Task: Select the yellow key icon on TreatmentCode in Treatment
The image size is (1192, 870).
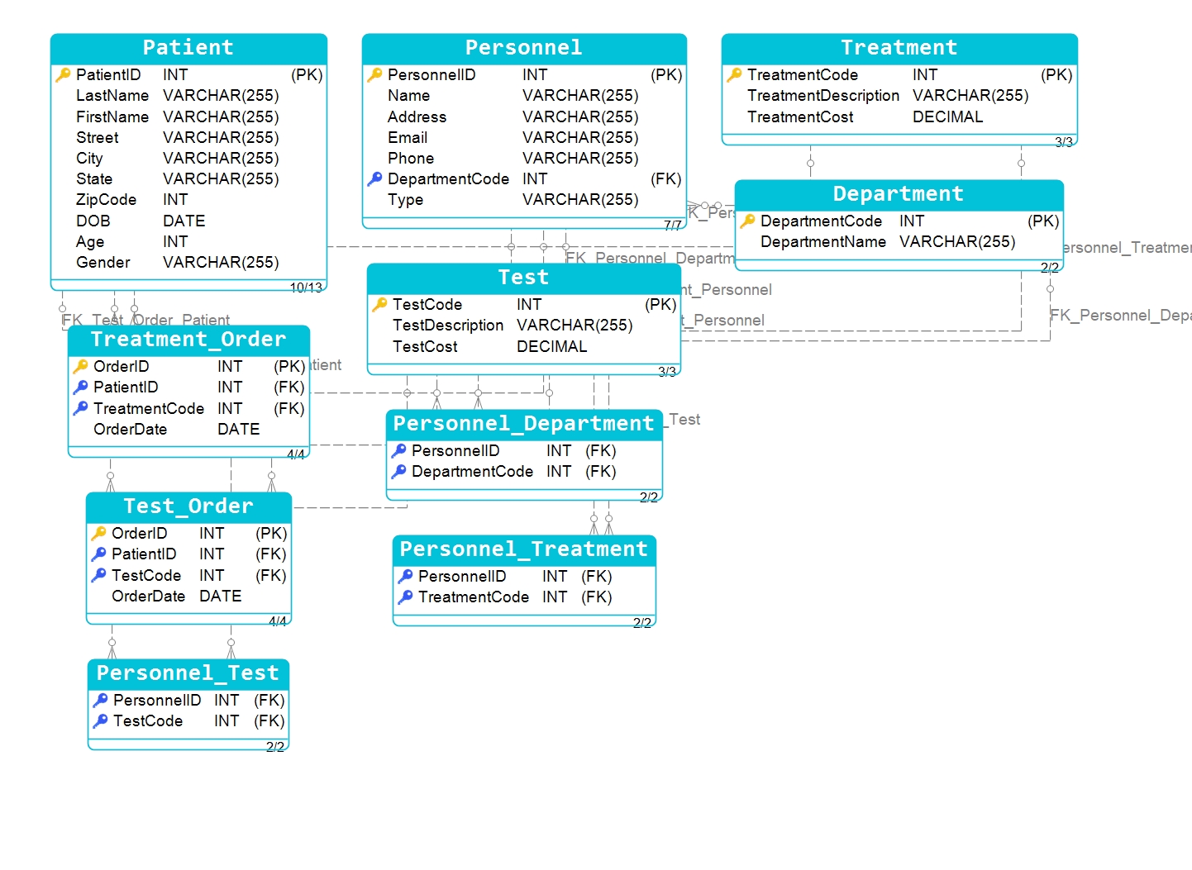Action: [x=734, y=74]
